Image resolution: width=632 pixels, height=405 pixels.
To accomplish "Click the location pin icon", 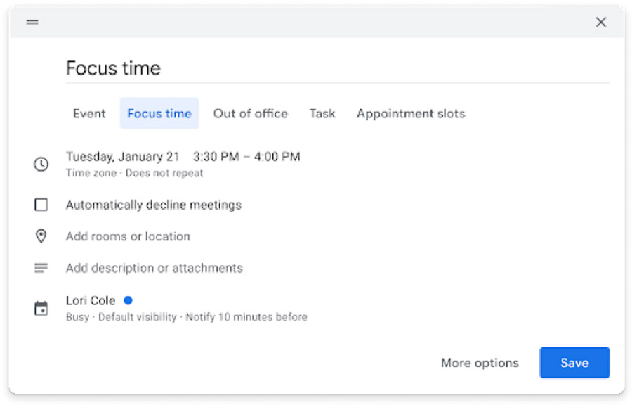I will coord(41,236).
